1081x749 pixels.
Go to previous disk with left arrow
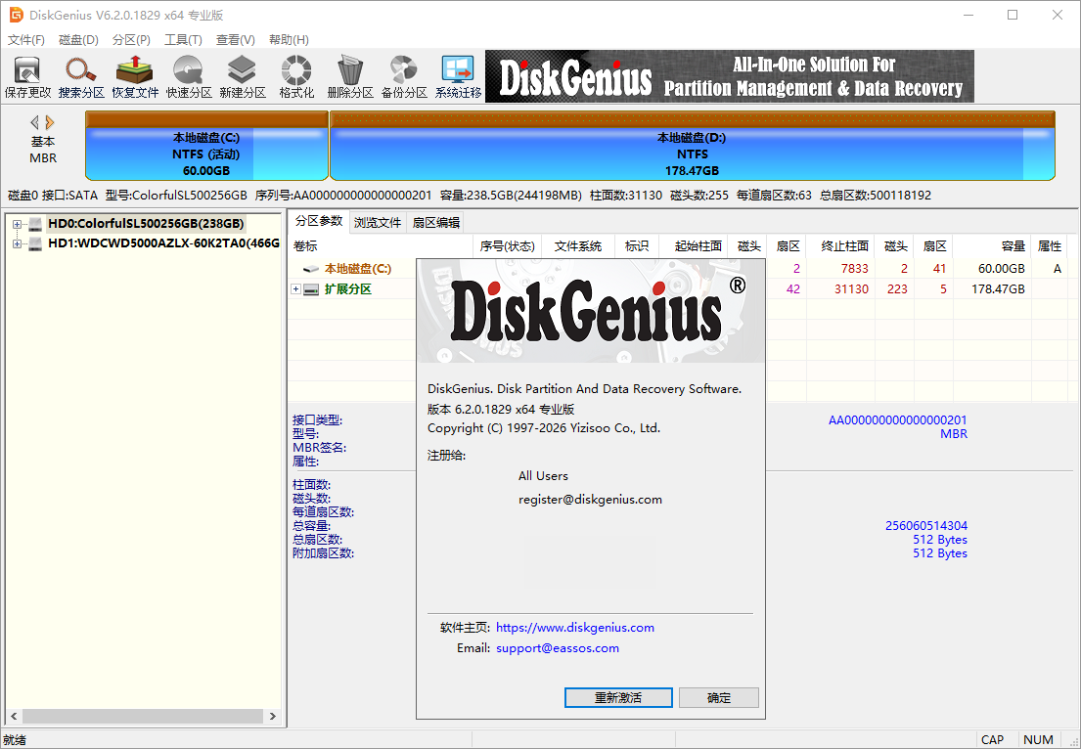(34, 122)
